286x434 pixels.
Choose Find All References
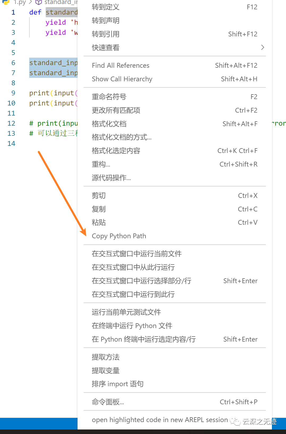click(121, 65)
